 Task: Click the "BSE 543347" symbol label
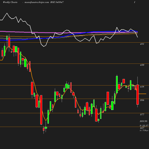click(x=57, y=2)
